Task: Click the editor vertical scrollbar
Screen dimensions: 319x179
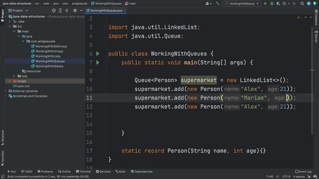Action: [312, 81]
